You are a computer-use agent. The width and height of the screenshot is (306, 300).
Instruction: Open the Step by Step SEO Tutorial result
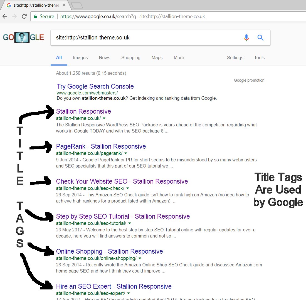[123, 216]
